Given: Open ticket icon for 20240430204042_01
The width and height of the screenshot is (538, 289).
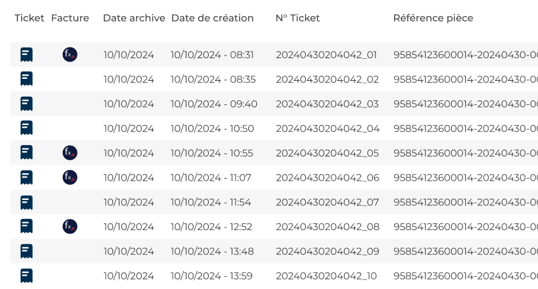Looking at the screenshot, I should [x=26, y=55].
